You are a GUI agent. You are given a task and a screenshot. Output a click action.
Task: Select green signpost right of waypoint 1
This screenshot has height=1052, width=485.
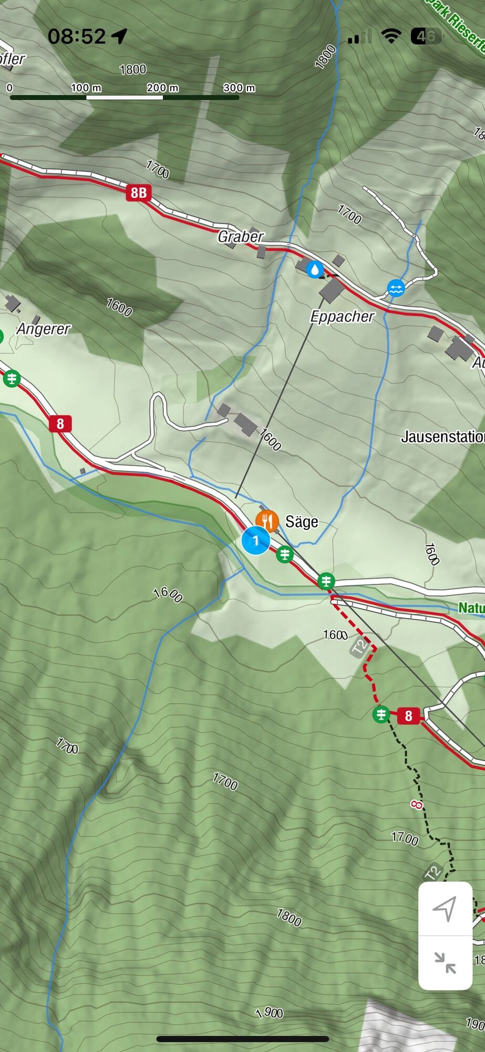pos(285,554)
